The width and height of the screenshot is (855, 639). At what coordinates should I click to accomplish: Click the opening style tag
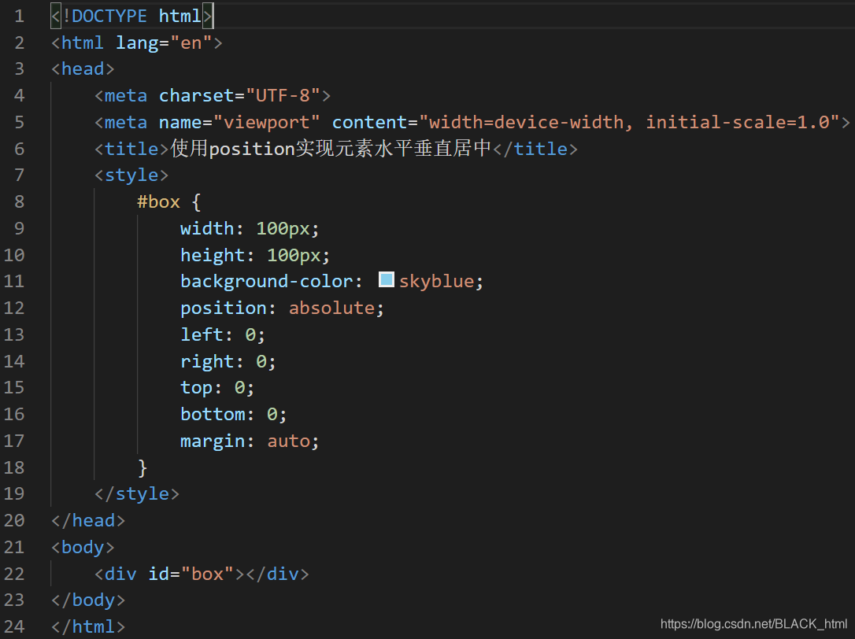tap(131, 175)
